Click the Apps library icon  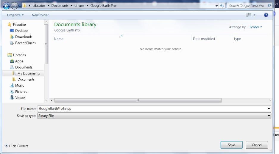click(12, 61)
